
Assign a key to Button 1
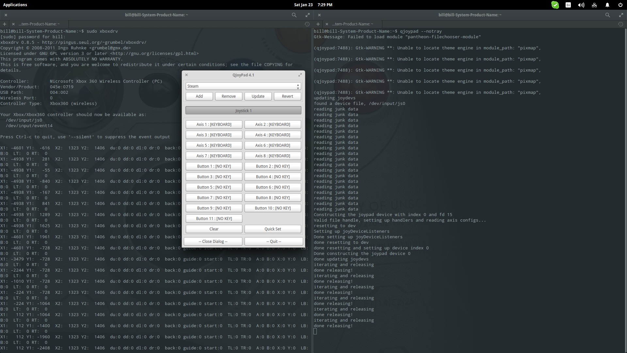click(x=214, y=166)
